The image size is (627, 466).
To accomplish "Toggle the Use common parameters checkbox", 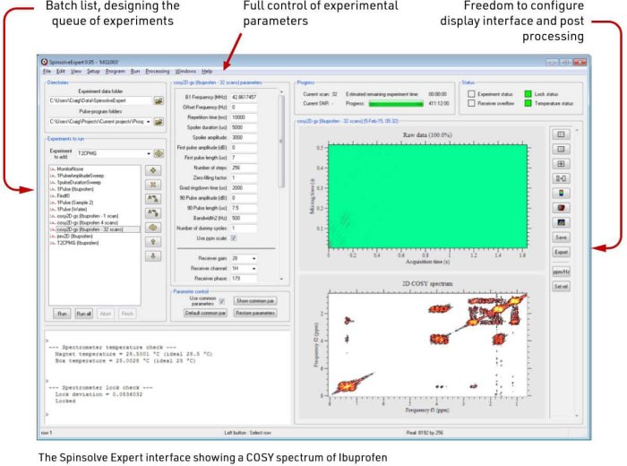I will tap(222, 300).
